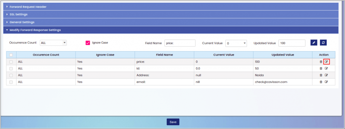Click the email: field name cell
Viewport: 345px width, 129px height.
pos(164,82)
